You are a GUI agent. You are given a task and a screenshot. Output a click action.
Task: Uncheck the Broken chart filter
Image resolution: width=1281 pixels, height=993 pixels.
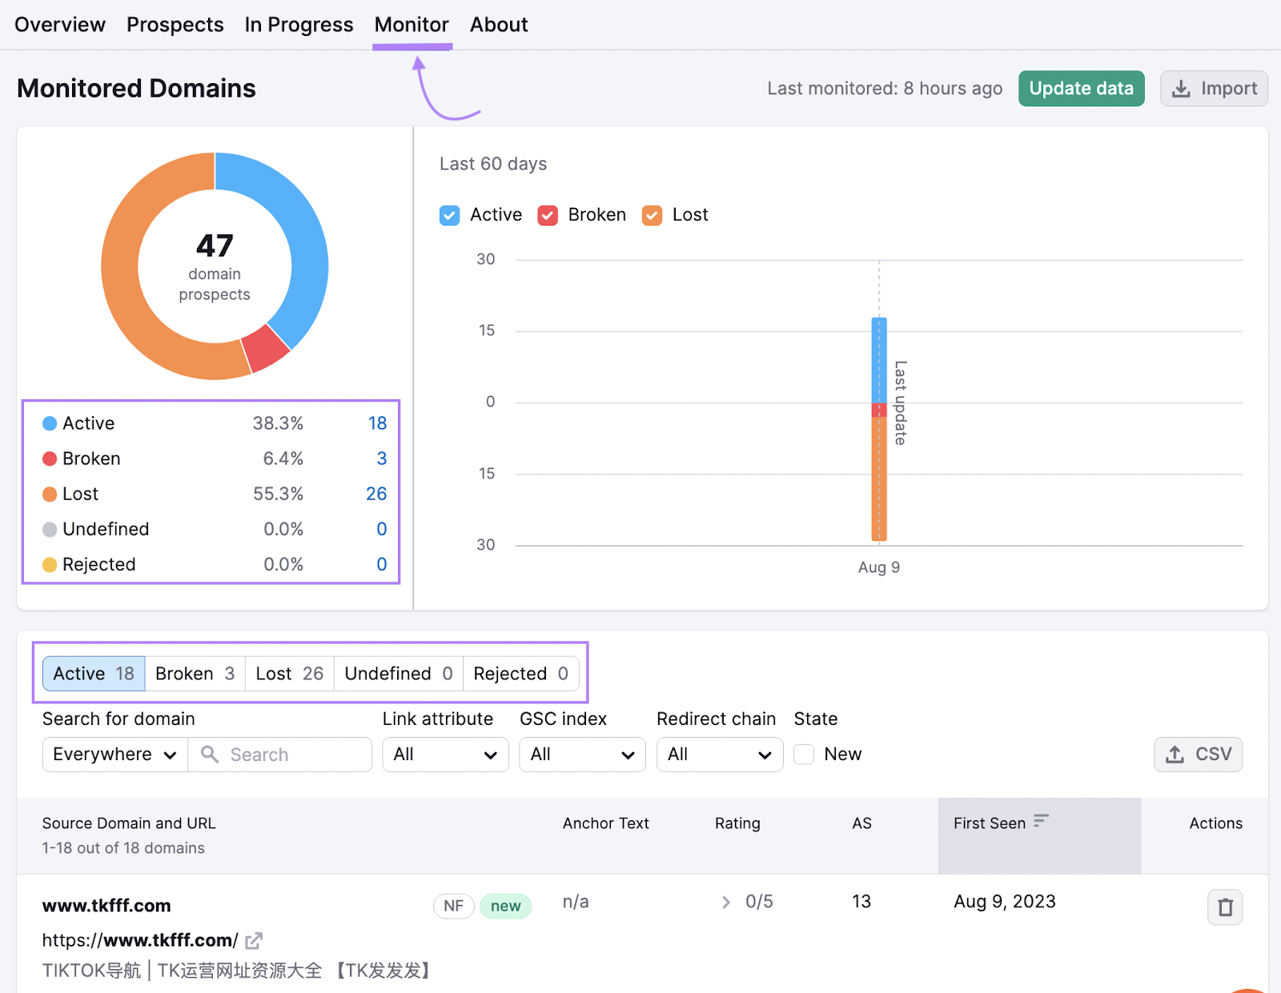pos(548,215)
